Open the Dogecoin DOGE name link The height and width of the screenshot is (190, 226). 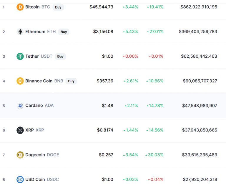[42, 155]
